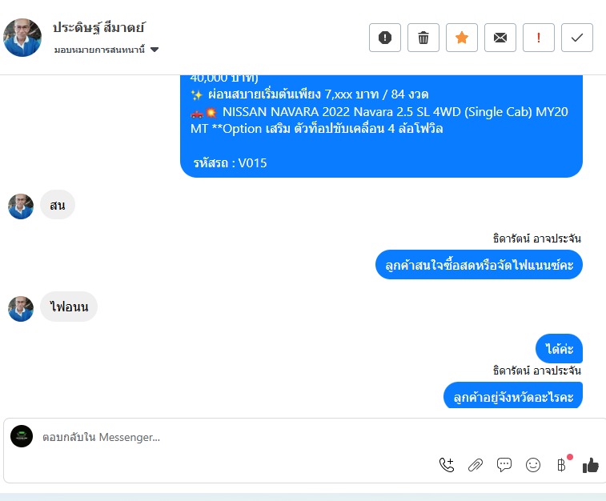Image resolution: width=606 pixels, height=501 pixels.
Task: Click the customer's "สน" message bubble
Action: tap(58, 205)
